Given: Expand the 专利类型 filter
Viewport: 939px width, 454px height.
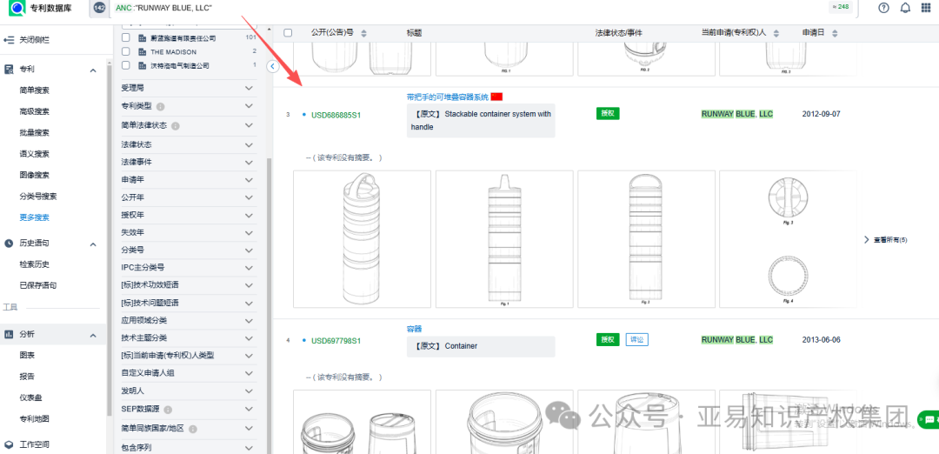Looking at the screenshot, I should click(250, 106).
